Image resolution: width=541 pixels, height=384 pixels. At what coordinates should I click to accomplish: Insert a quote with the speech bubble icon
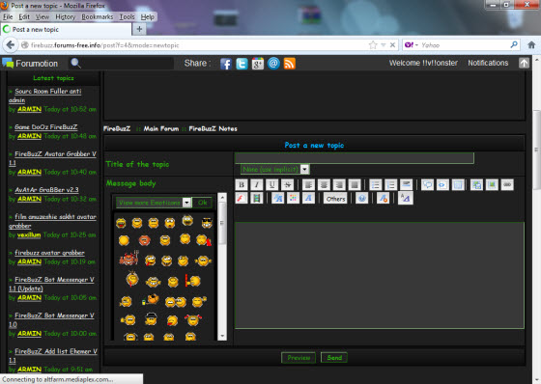(427, 184)
